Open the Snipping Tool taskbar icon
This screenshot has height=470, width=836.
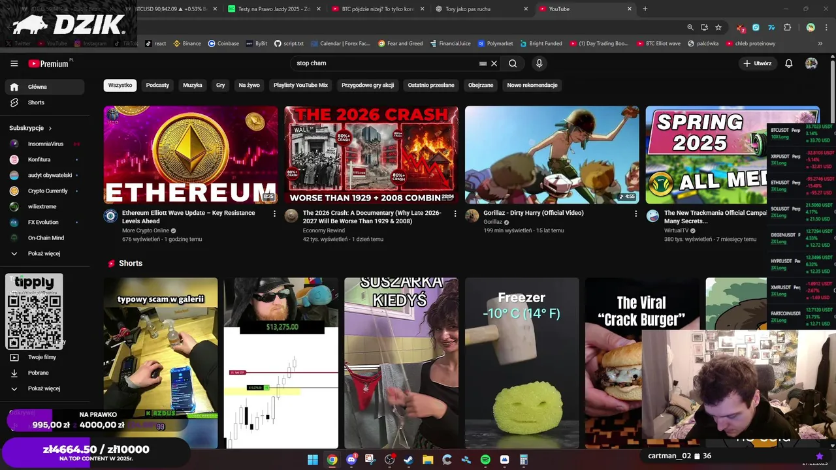[370, 460]
